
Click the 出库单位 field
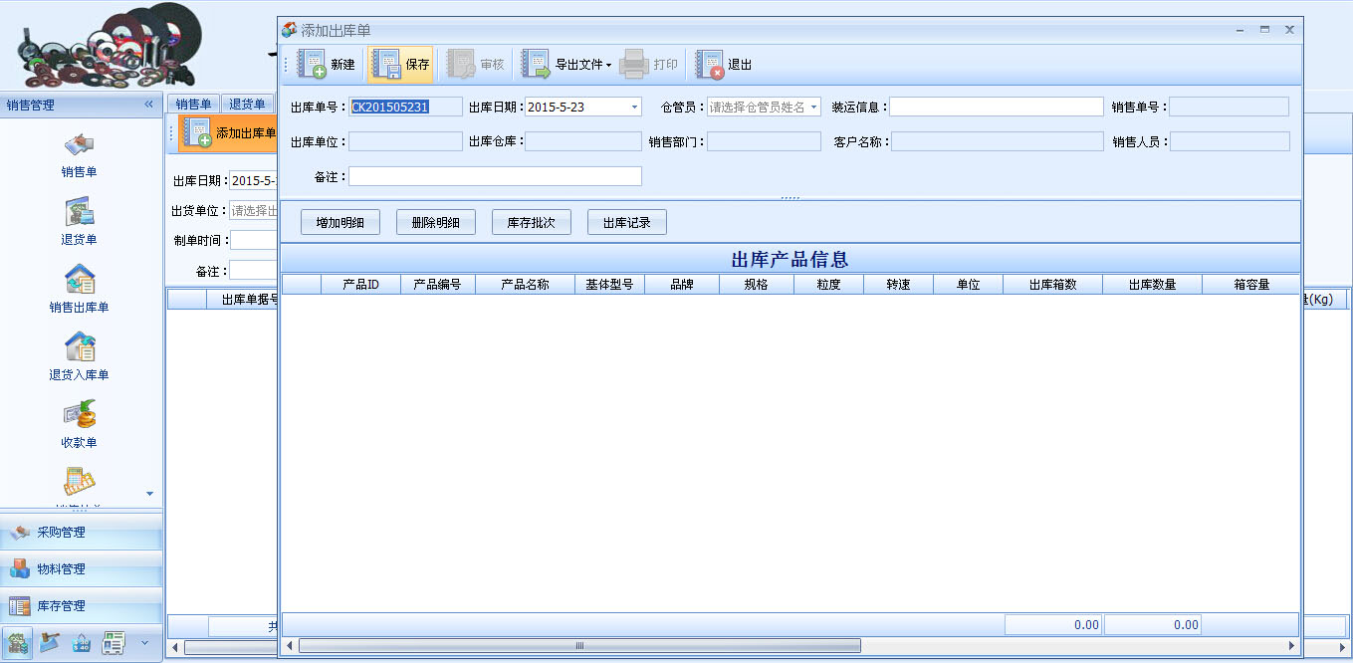click(405, 142)
